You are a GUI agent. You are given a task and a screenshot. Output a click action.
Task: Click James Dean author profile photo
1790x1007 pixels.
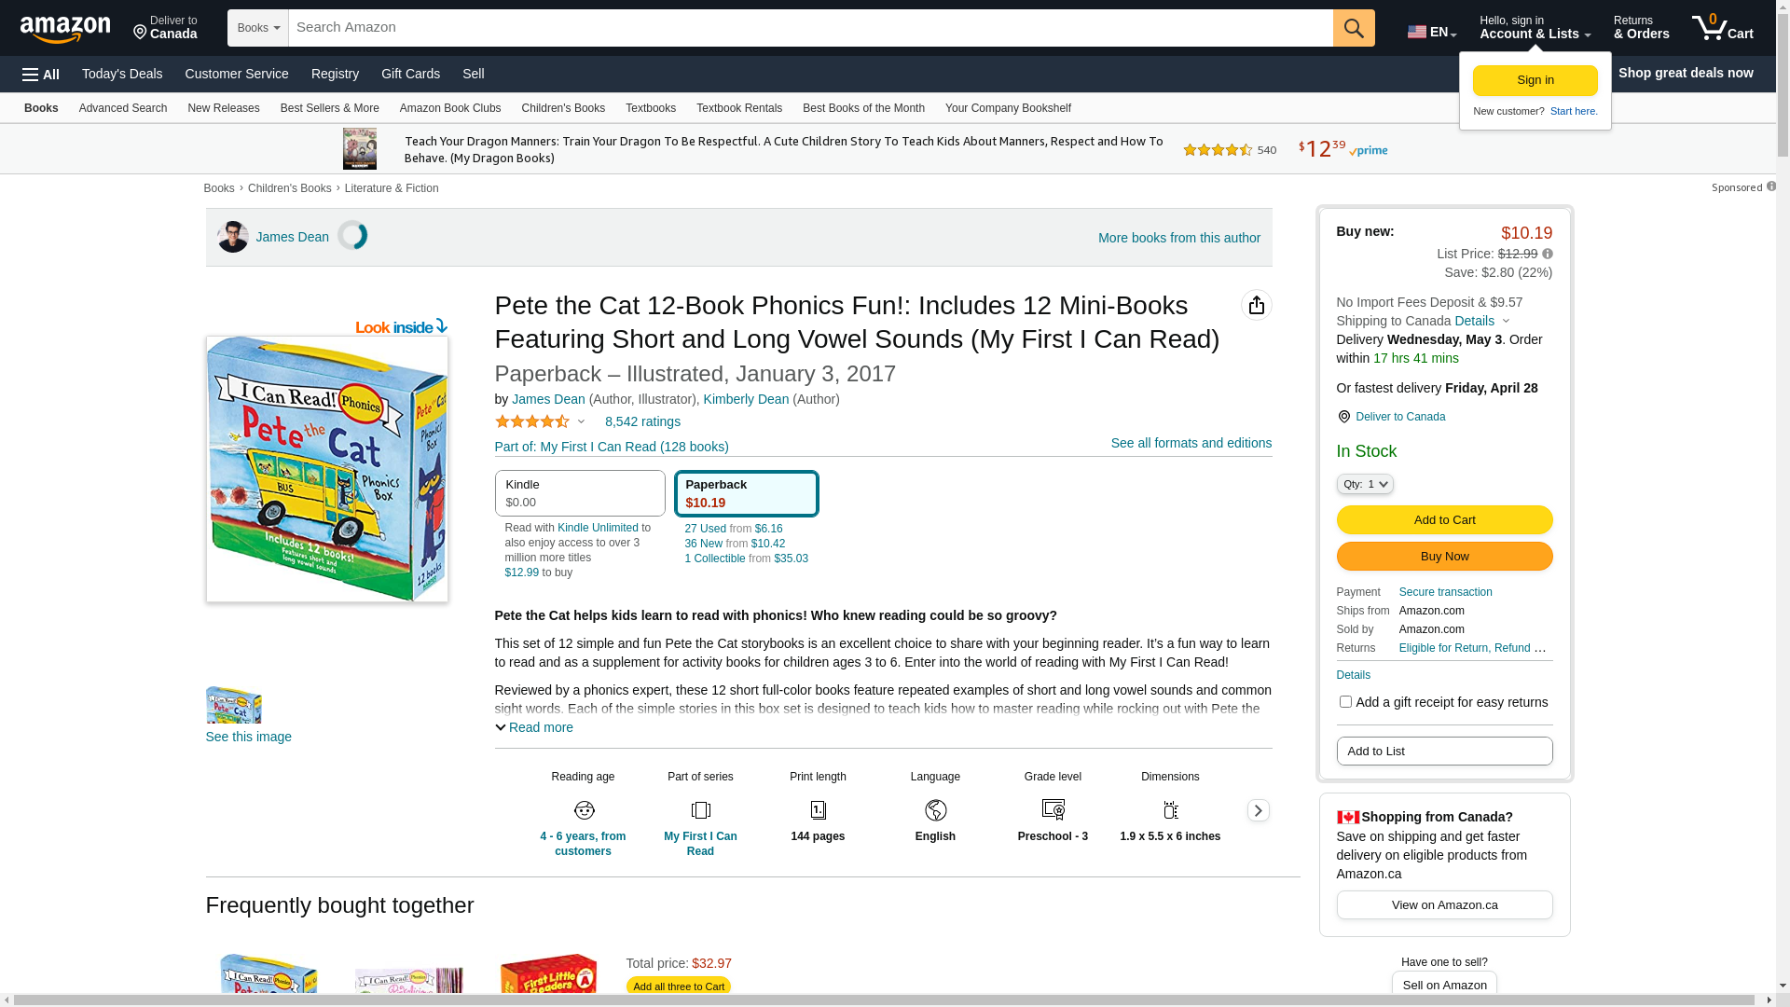233,237
